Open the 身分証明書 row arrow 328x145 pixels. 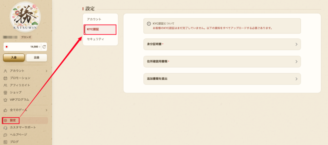[296, 44]
